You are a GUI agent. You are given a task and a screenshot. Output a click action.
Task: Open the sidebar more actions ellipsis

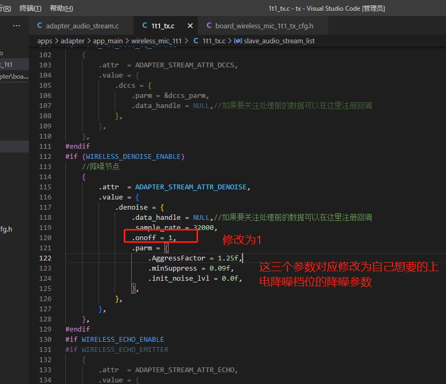click(x=17, y=26)
